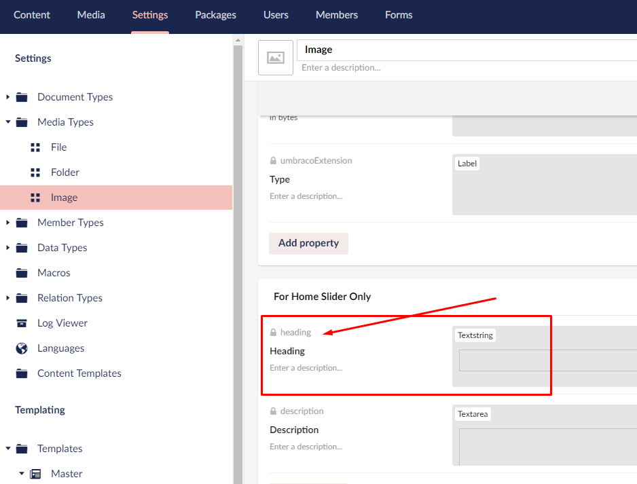Open the Log Viewer
Viewport: 637px width, 484px height.
62,323
